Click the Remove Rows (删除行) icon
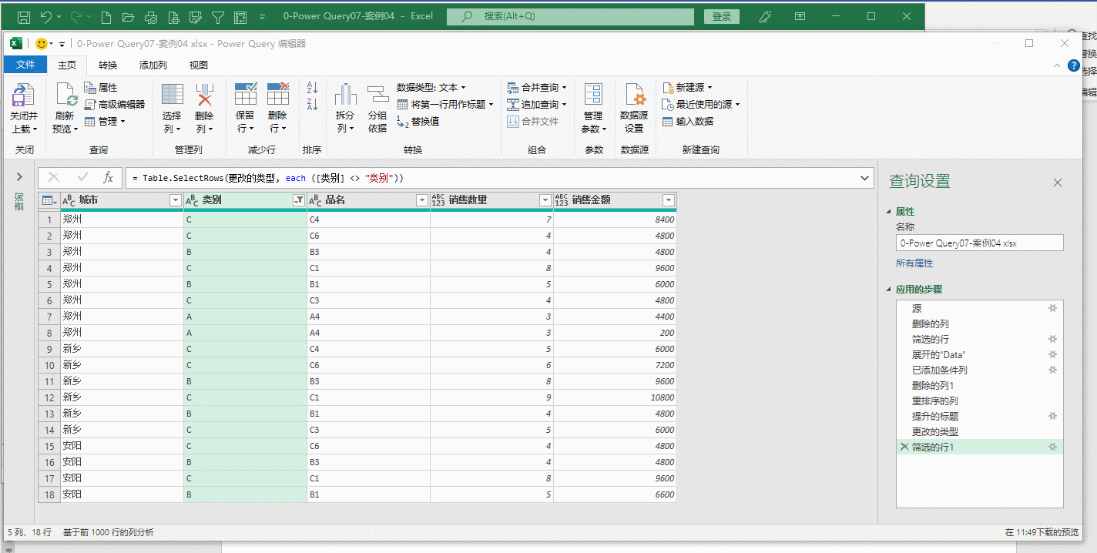The width and height of the screenshot is (1097, 553). click(277, 94)
